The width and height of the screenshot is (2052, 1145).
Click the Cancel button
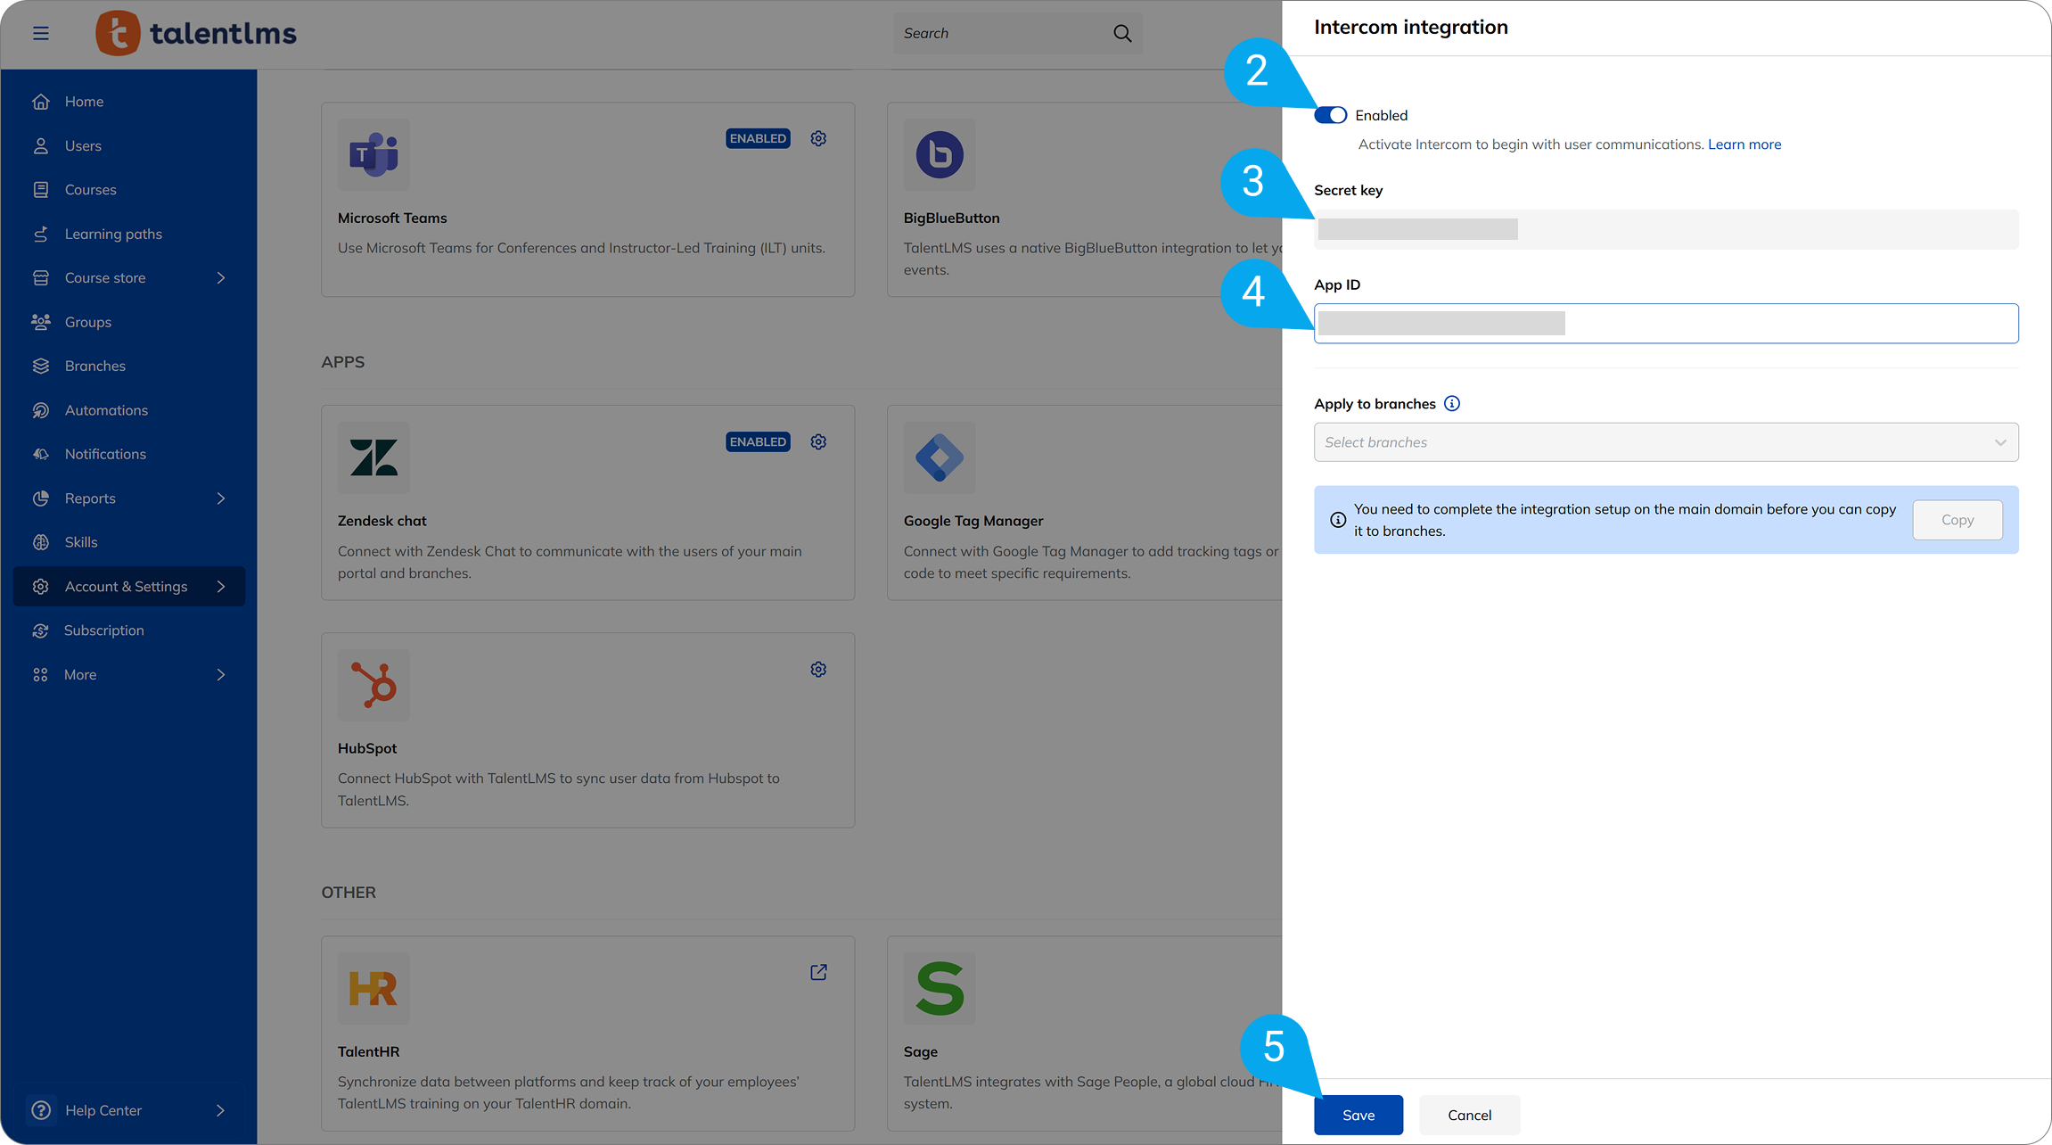[1468, 1115]
